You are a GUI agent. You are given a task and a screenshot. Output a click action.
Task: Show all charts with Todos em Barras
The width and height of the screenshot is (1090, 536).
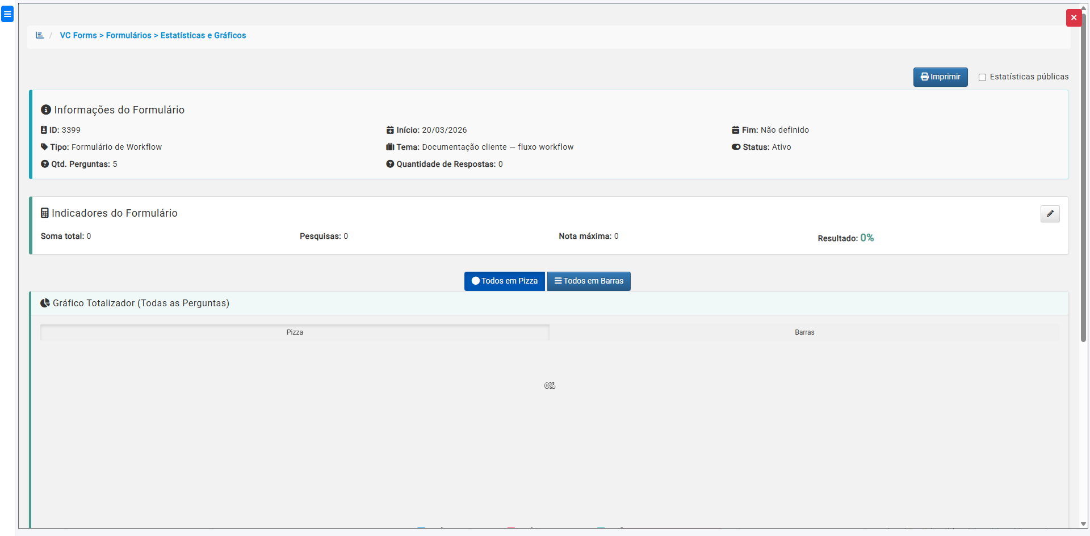point(589,281)
